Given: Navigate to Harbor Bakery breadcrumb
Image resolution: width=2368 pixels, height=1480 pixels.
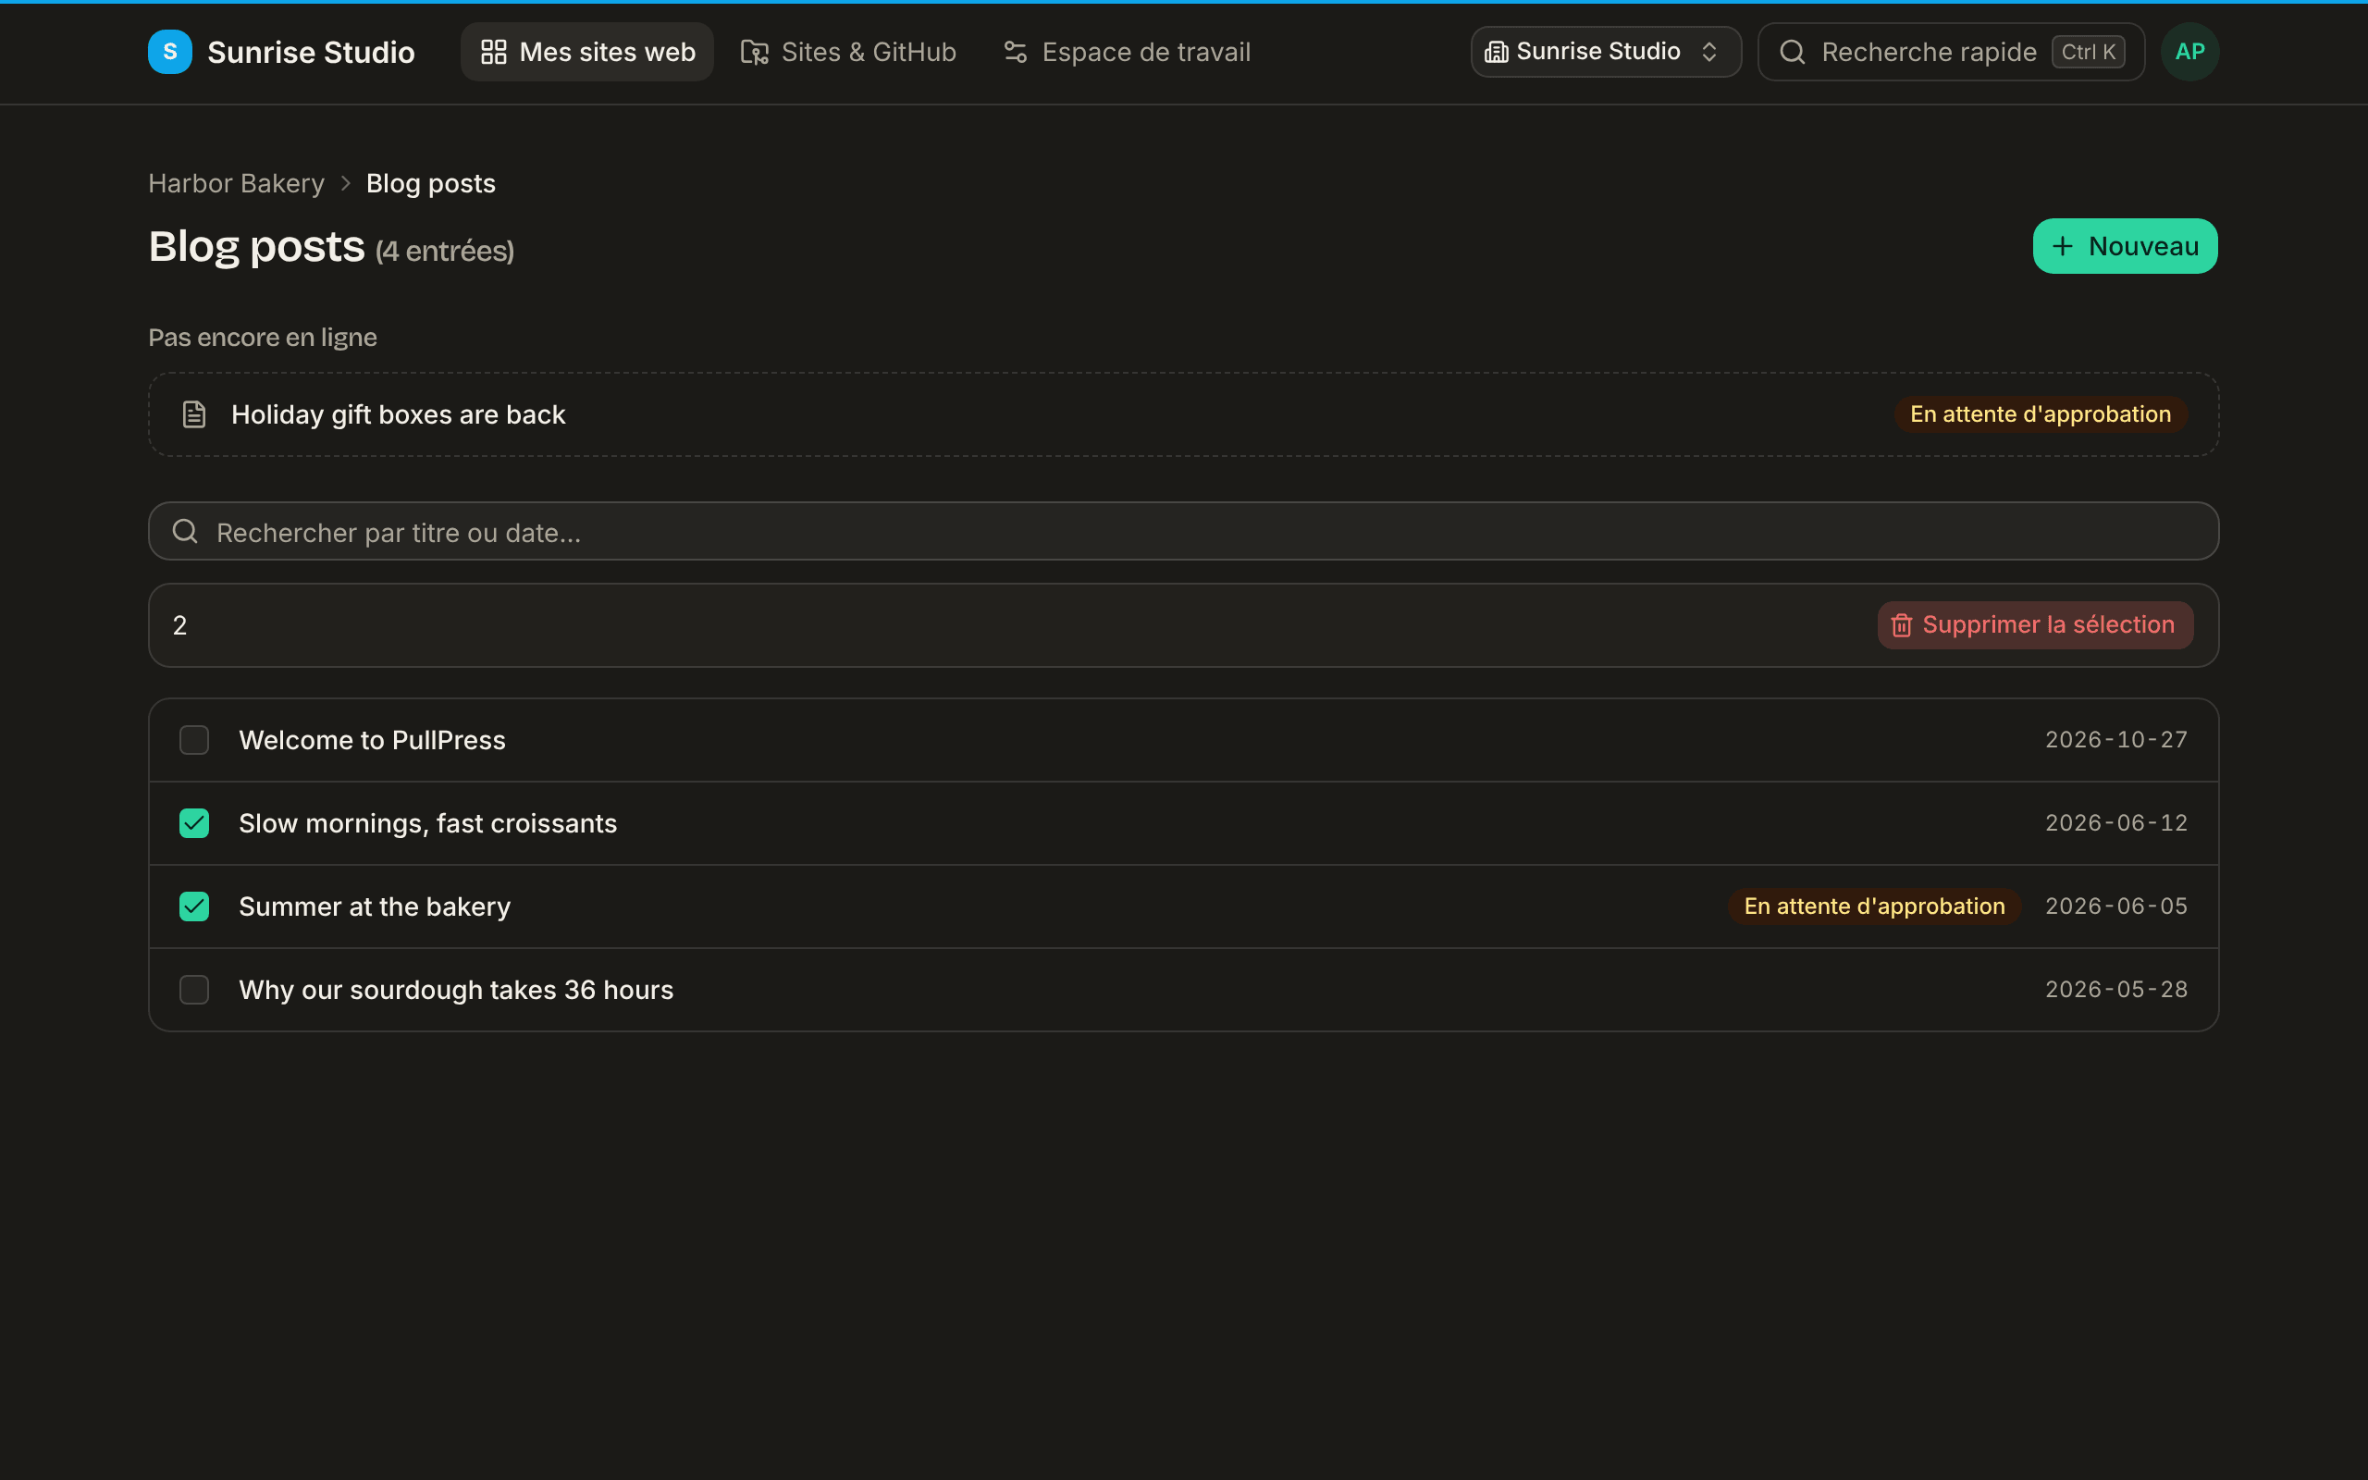Looking at the screenshot, I should coord(236,184).
